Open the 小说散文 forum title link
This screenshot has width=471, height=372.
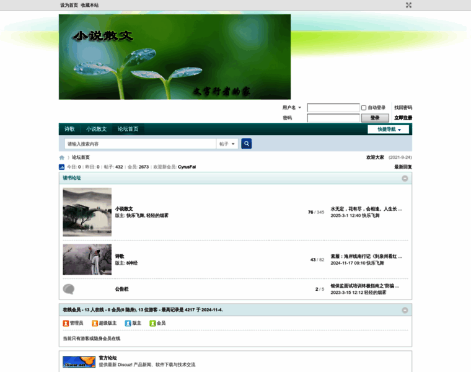click(124, 209)
